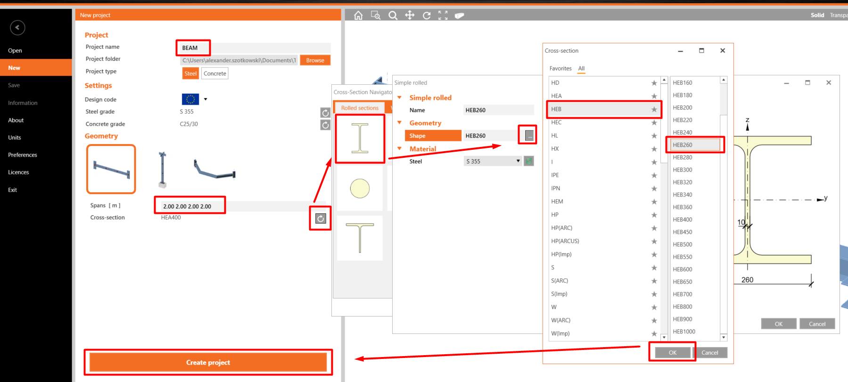Toggle project type to Steel
848x382 pixels.
click(190, 73)
